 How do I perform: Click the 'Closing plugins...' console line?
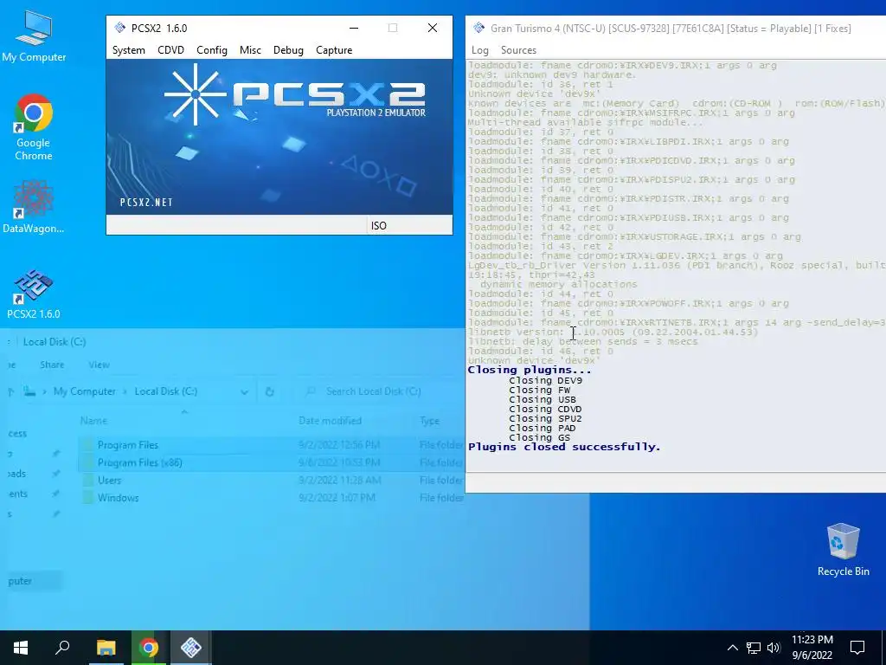(530, 370)
